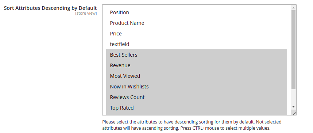Click the [store view] scope label
Viewport: 313px width, 133px height.
[86, 13]
